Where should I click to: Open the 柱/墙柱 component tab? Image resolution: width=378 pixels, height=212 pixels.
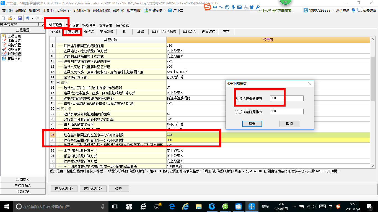click(x=56, y=32)
